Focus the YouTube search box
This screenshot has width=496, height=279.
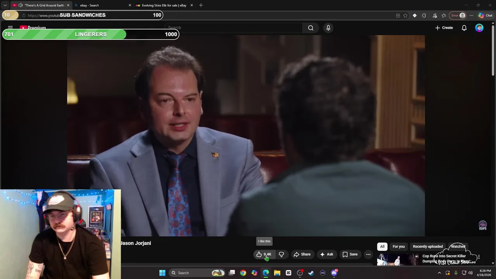[234, 28]
